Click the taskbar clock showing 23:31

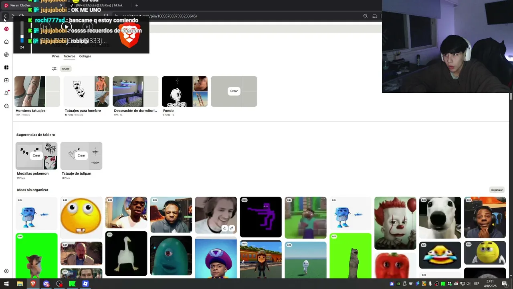click(491, 284)
